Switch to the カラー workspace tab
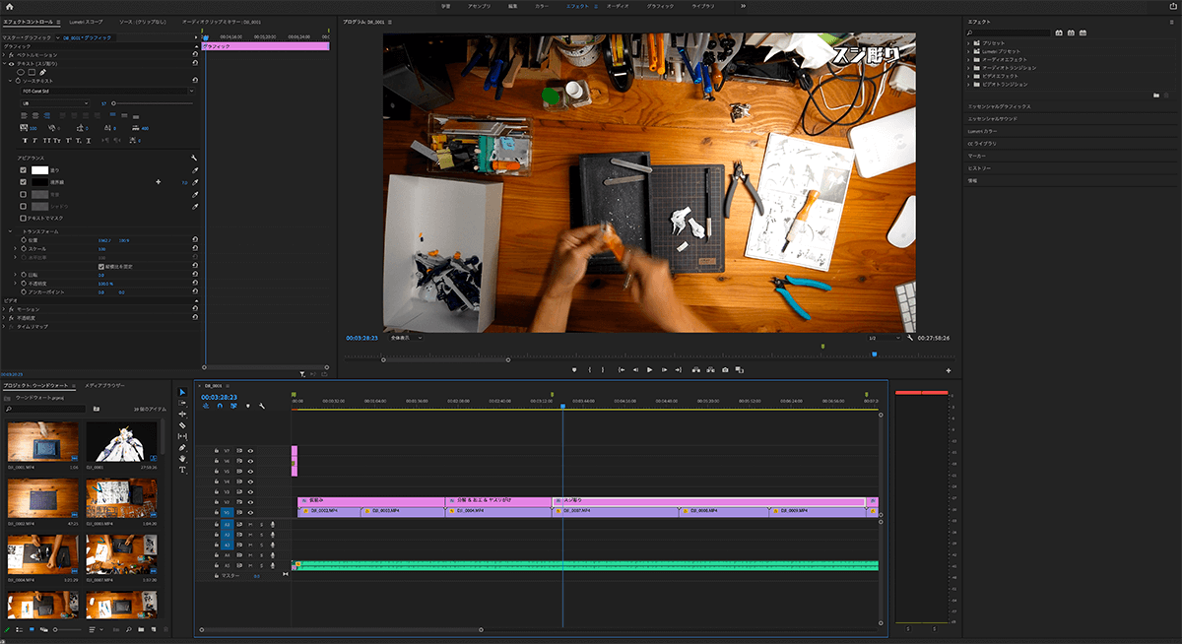 541,6
